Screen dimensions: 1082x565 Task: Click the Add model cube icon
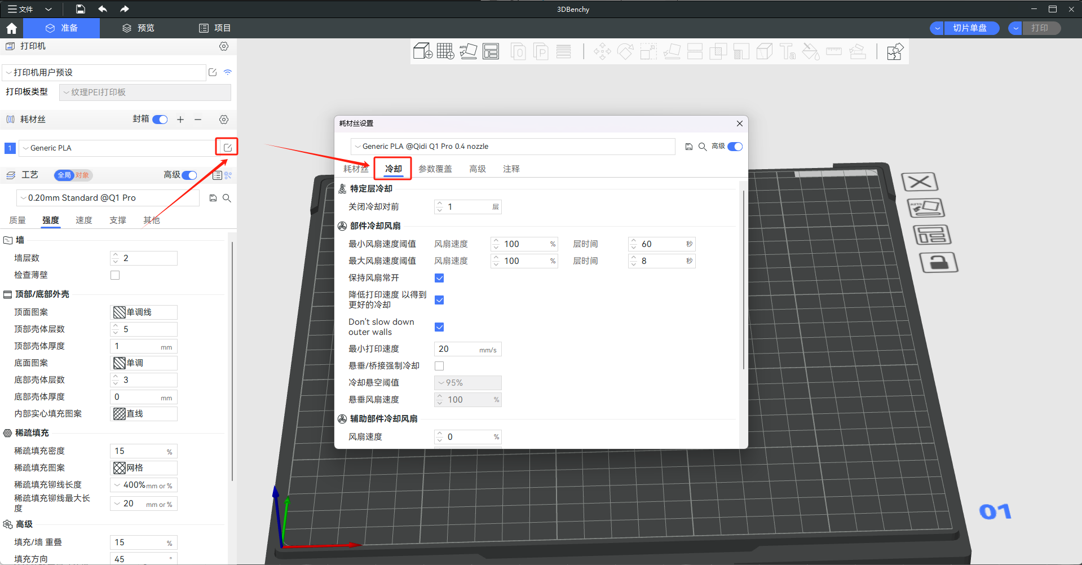422,51
